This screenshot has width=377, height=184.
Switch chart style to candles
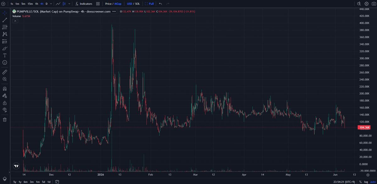point(64,4)
